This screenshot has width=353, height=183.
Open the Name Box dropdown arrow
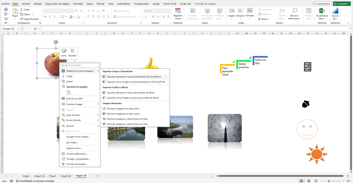tap(18, 29)
